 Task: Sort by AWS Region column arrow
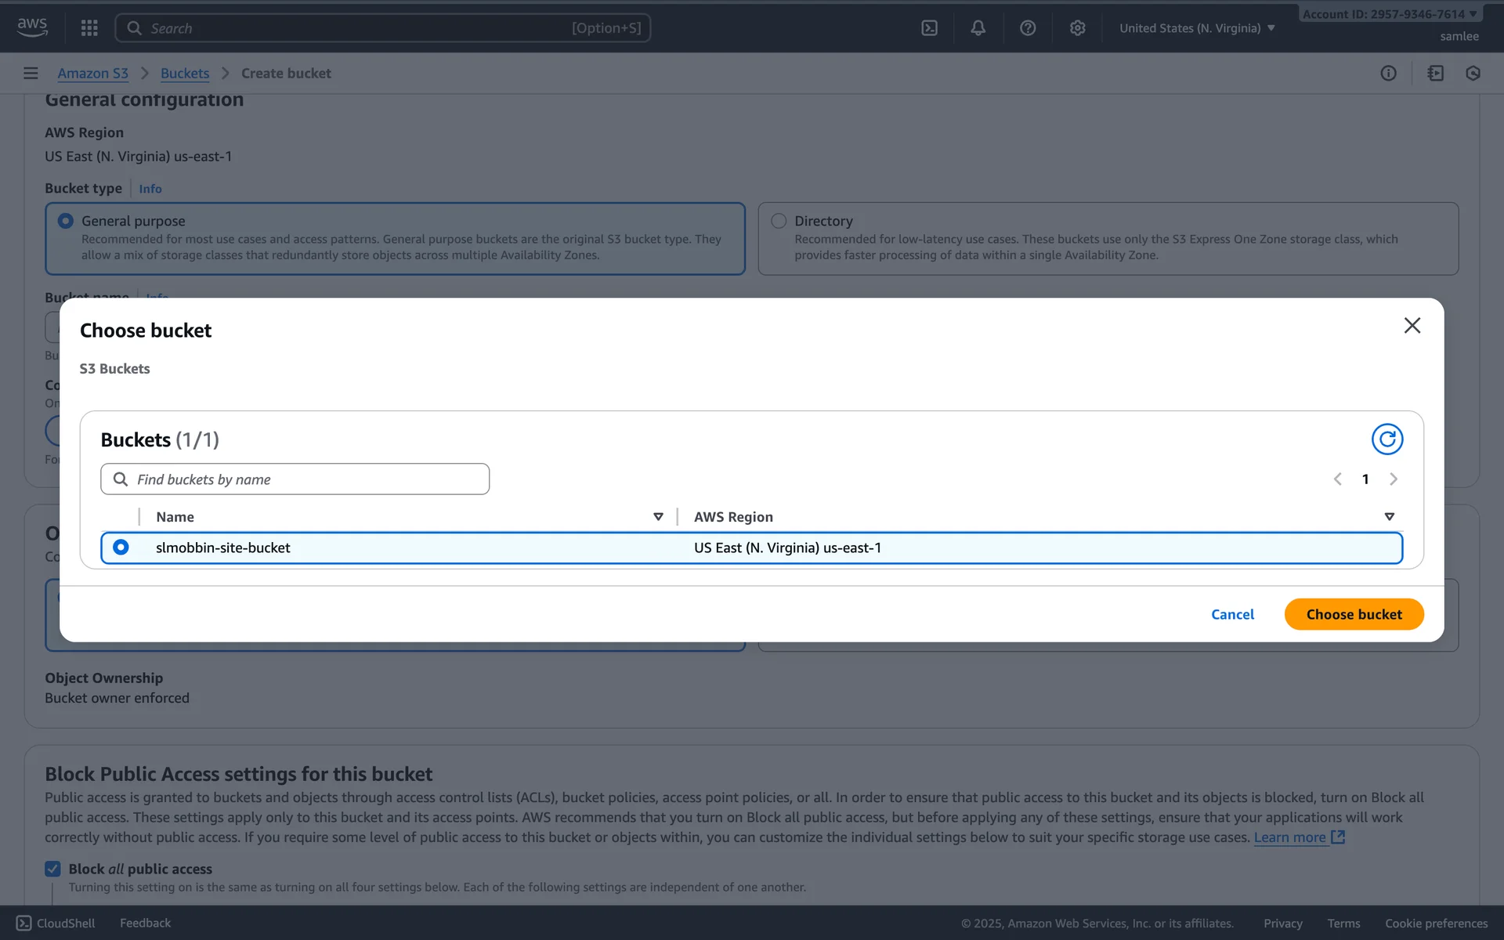pos(1389,517)
